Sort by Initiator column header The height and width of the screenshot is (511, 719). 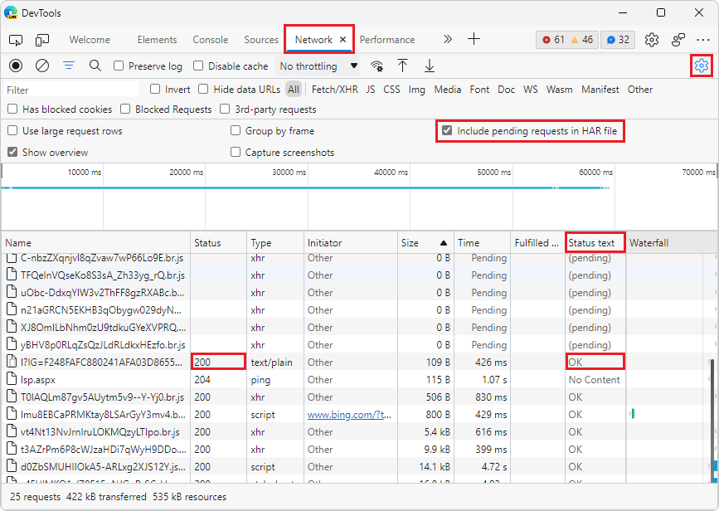click(x=350, y=243)
